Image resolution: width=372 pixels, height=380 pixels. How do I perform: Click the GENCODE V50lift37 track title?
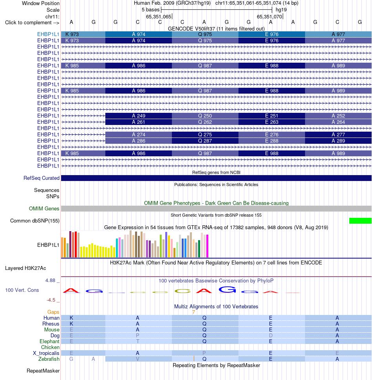[x=216, y=29]
